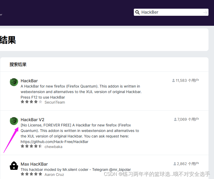This screenshot has height=179, width=214.
Task: Click the 11,583 users count
Action: pyautogui.click(x=187, y=80)
